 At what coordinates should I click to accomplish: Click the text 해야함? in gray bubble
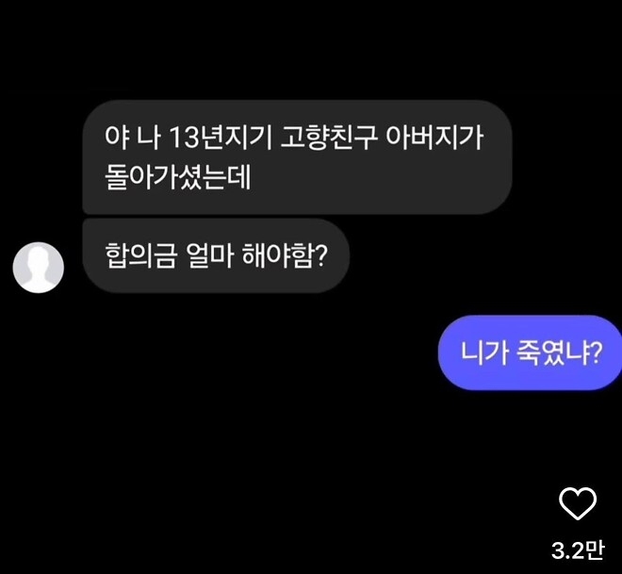tap(285, 255)
